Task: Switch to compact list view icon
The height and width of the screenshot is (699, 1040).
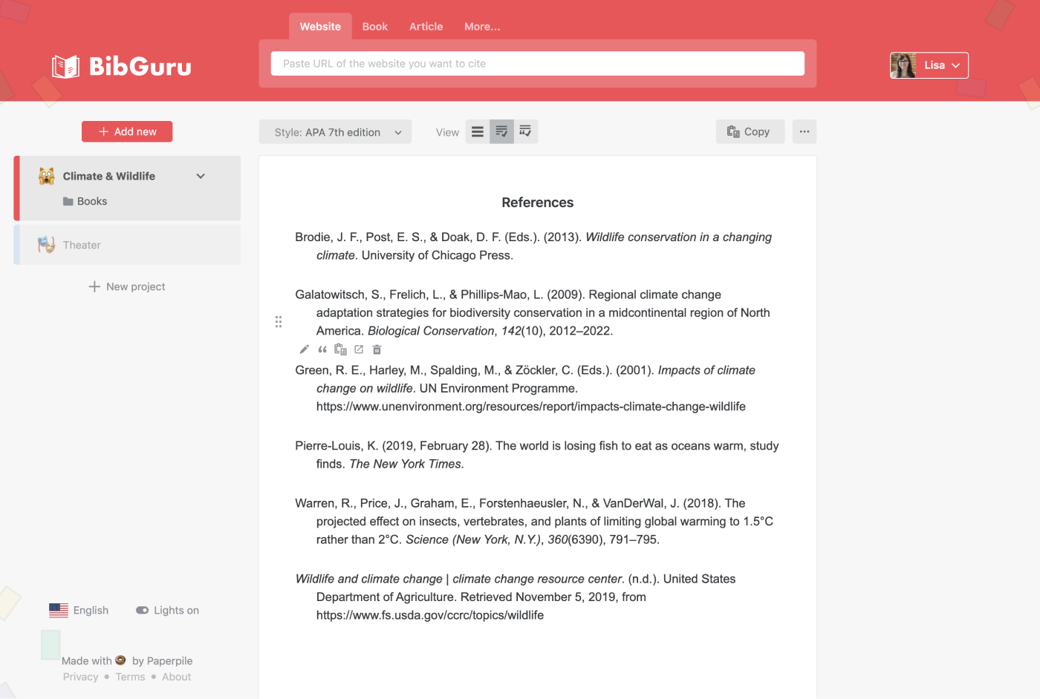Action: pyautogui.click(x=478, y=131)
